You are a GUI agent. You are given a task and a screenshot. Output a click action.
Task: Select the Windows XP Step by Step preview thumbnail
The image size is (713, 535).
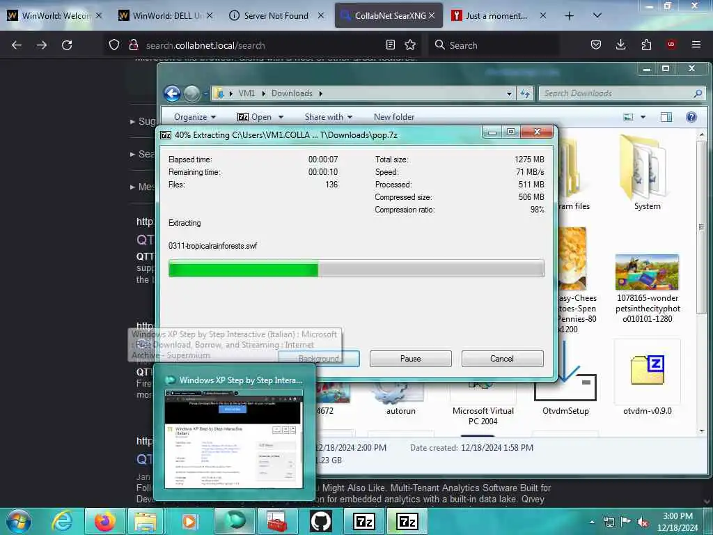pyautogui.click(x=234, y=440)
